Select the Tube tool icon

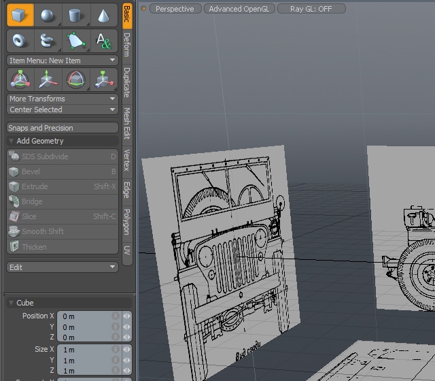(48, 41)
